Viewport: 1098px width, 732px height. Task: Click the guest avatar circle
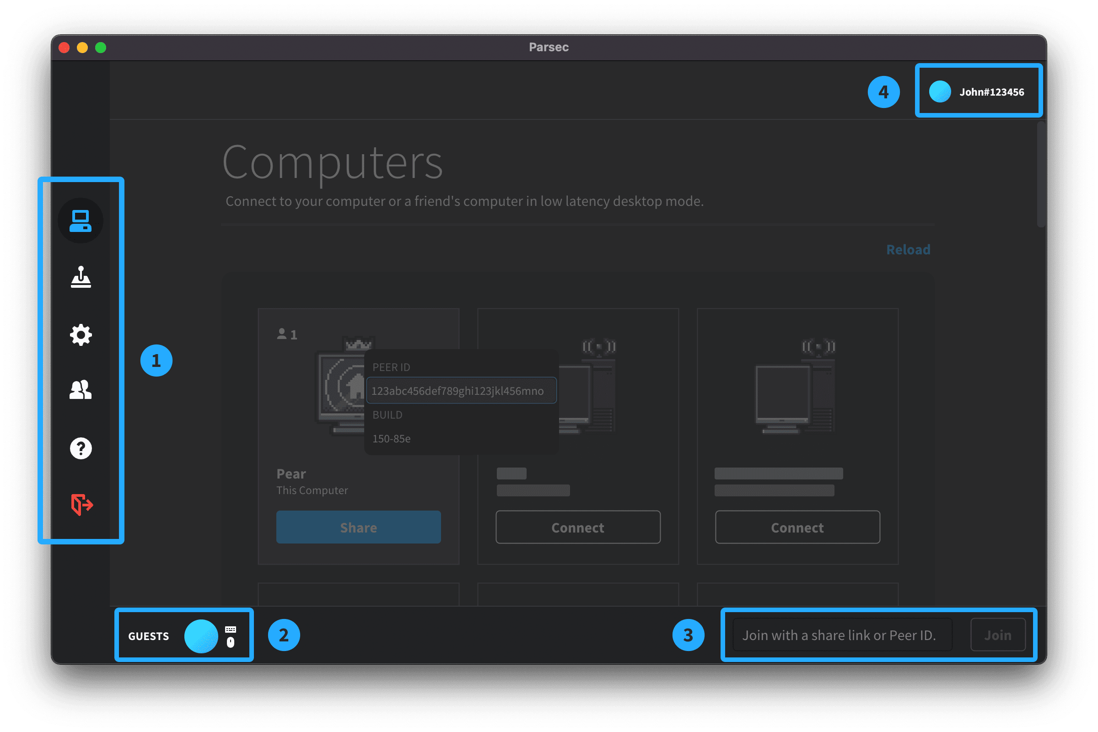(x=201, y=636)
